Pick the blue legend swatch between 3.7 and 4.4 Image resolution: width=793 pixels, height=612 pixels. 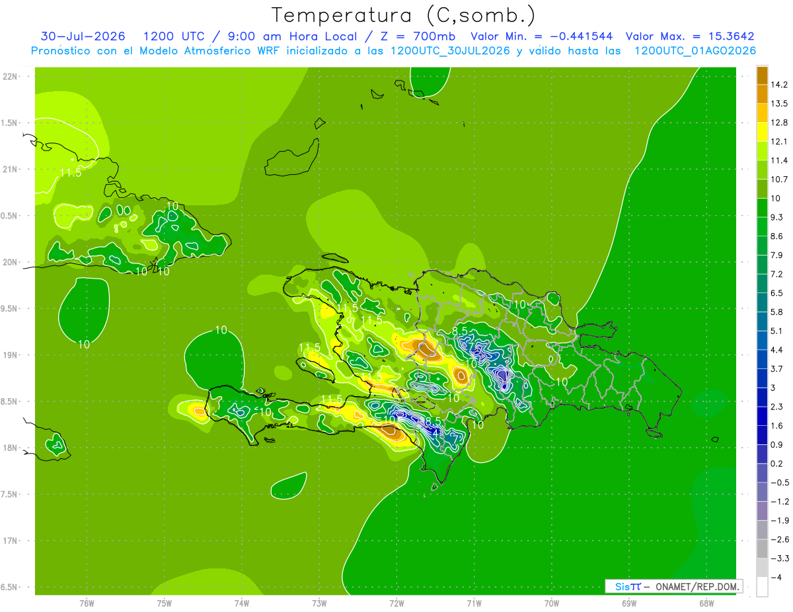pyautogui.click(x=762, y=359)
